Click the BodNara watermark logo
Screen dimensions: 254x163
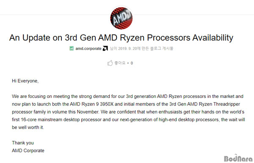tap(238, 158)
